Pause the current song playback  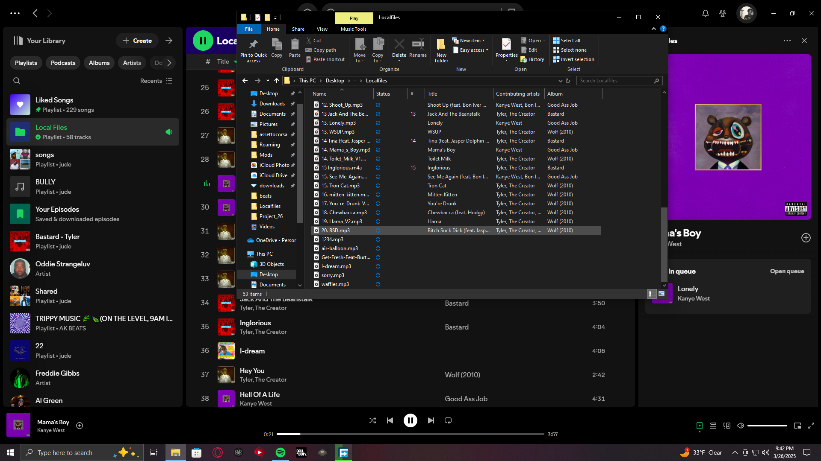(x=410, y=420)
